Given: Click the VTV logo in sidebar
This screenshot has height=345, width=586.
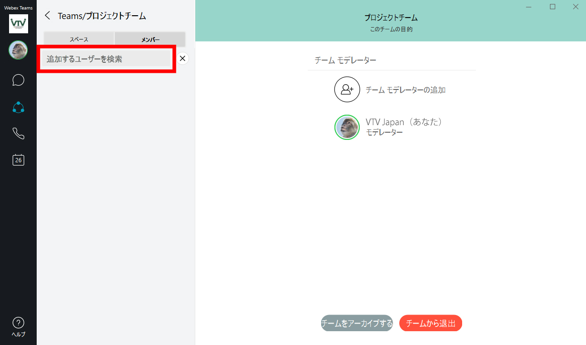Looking at the screenshot, I should 18,24.
